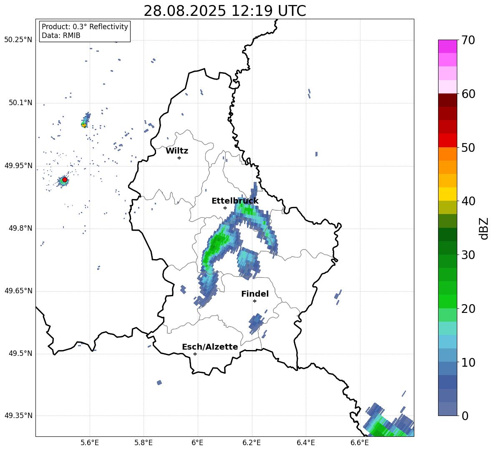Click the 5.6°E longitude label
Viewport: 494px width, 451px height.
coord(90,443)
